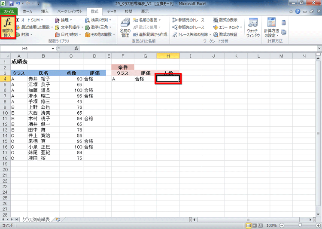Click Evaluate Formula (数式の検証)

point(225,34)
